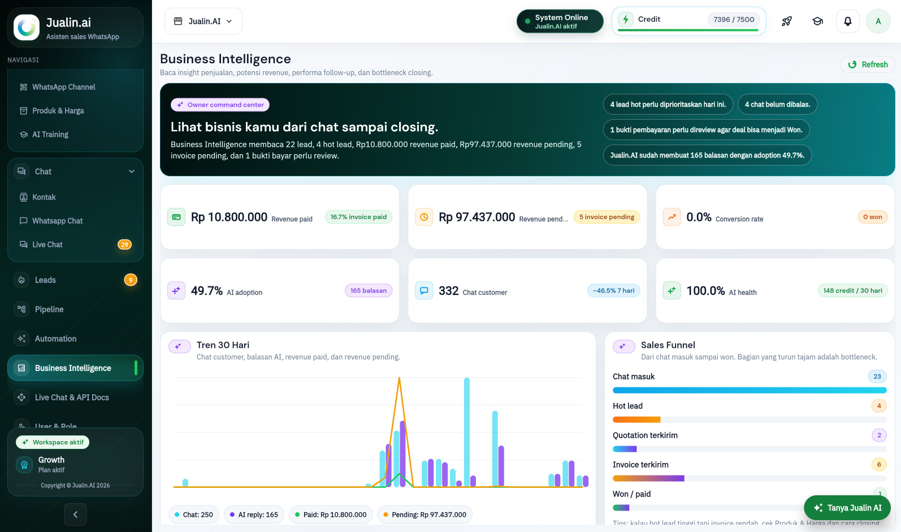This screenshot has height=532, width=901.
Task: Click the green sparkle icon on AI health
Action: pos(672,290)
